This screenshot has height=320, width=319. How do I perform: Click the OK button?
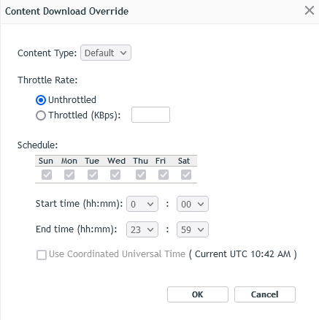click(x=198, y=294)
